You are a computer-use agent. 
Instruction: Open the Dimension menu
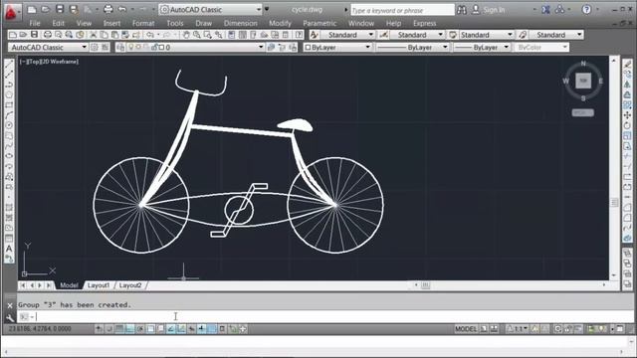click(241, 23)
